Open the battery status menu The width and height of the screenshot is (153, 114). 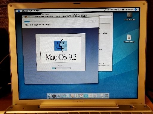point(119,10)
